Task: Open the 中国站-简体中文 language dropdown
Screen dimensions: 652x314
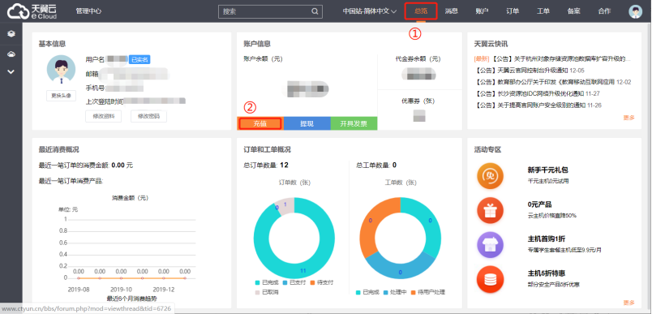Action: (x=370, y=11)
